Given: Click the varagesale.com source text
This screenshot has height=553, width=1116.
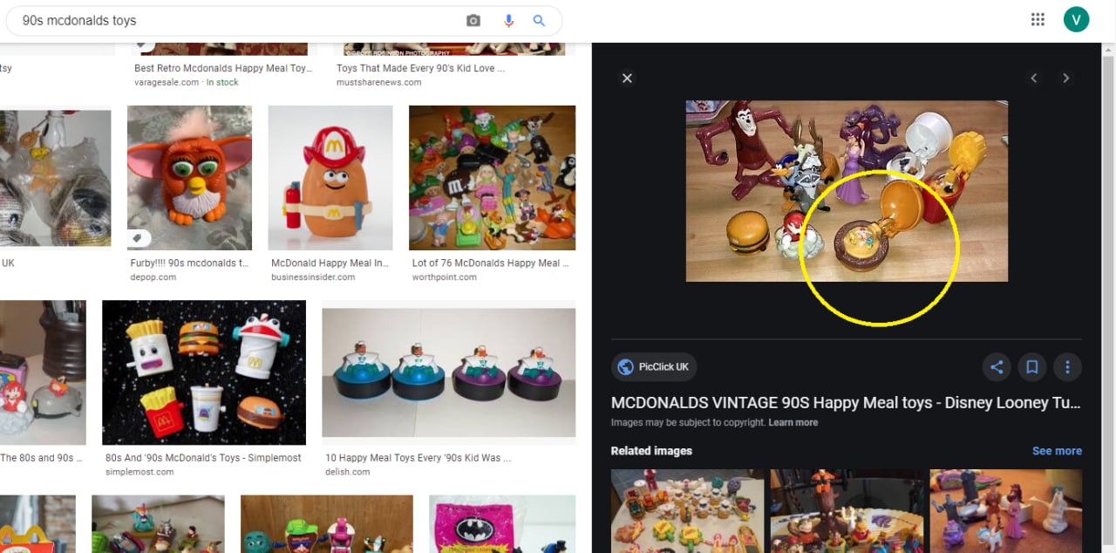Looking at the screenshot, I should (167, 82).
